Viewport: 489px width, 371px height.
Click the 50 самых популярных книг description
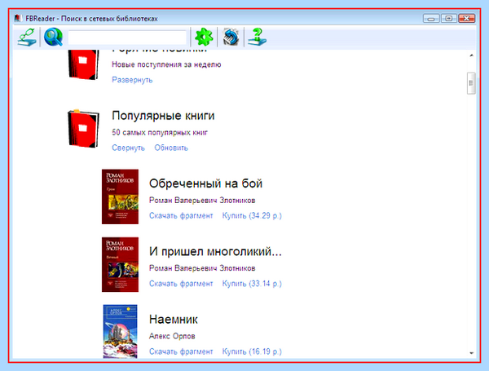(160, 132)
